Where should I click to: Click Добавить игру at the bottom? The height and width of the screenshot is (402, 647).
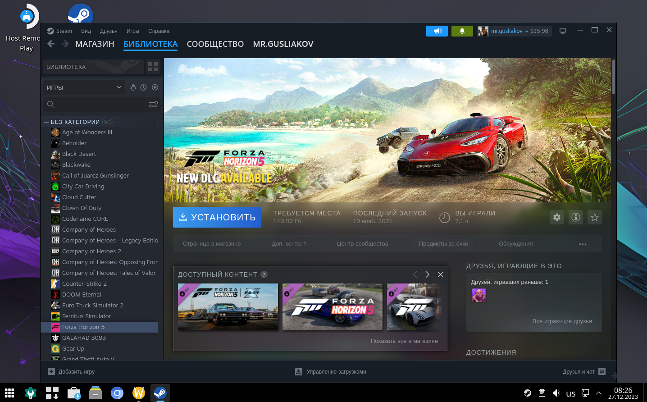tap(71, 371)
